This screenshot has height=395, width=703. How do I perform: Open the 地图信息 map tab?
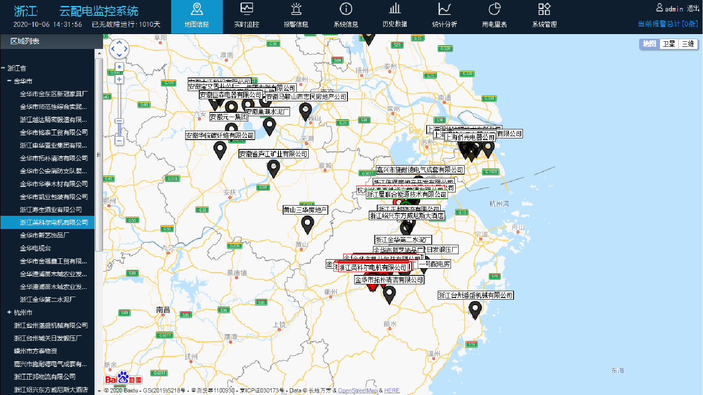click(x=197, y=17)
